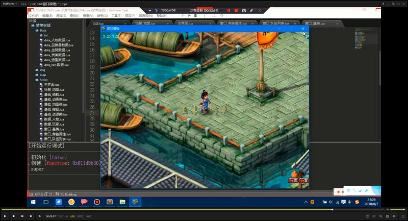Pause the screen recording in the overlay bar
Screen dimensions: 408x221
pyautogui.click(x=228, y=11)
